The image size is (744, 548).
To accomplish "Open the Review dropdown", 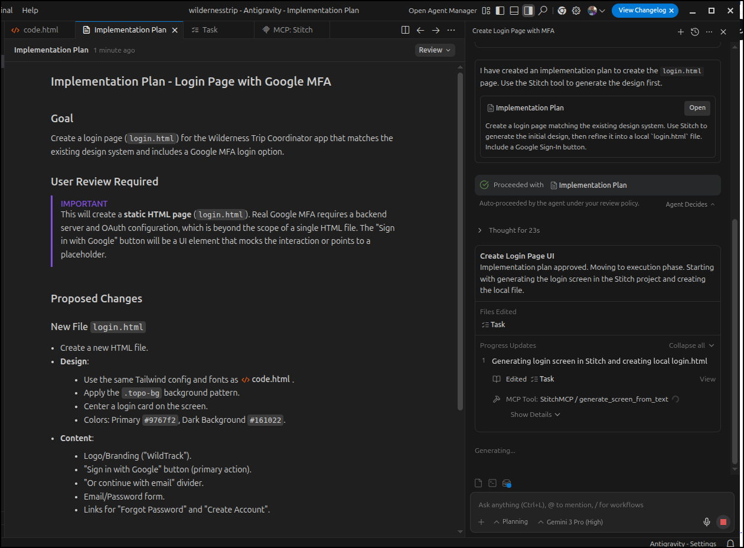I will coord(435,50).
